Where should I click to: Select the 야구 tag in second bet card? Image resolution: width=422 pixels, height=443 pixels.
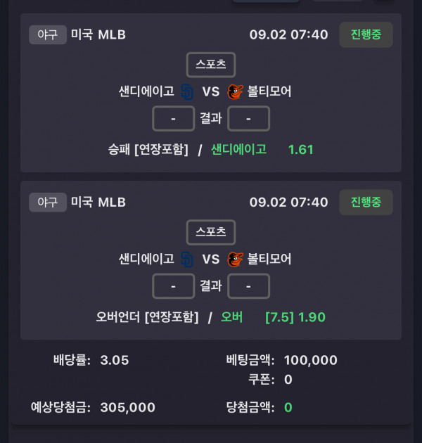click(48, 203)
